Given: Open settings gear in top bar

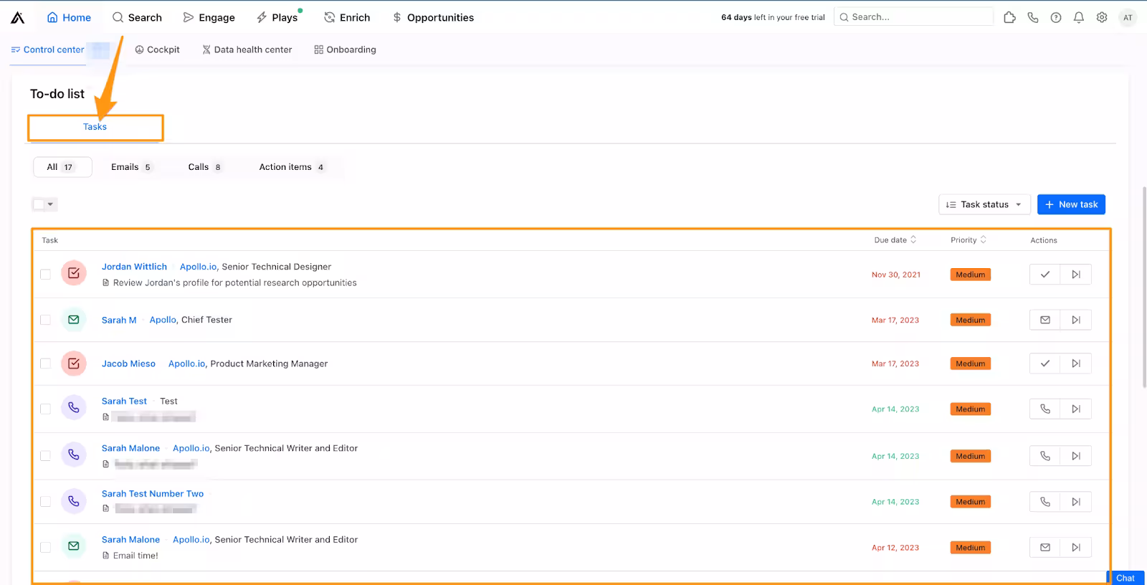Looking at the screenshot, I should (x=1102, y=18).
